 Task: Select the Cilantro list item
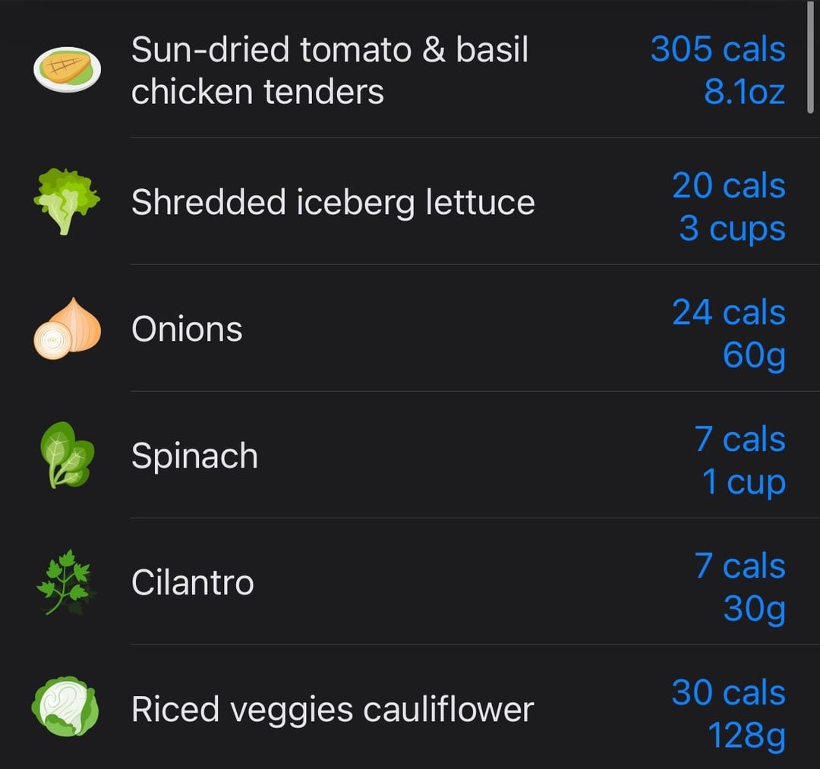point(192,583)
